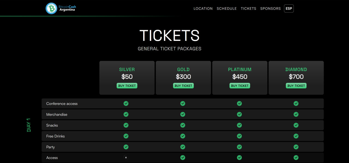This screenshot has width=349, height=163.
Task: Click Platinum checkmark in Conference access row
Action: tap(239, 103)
